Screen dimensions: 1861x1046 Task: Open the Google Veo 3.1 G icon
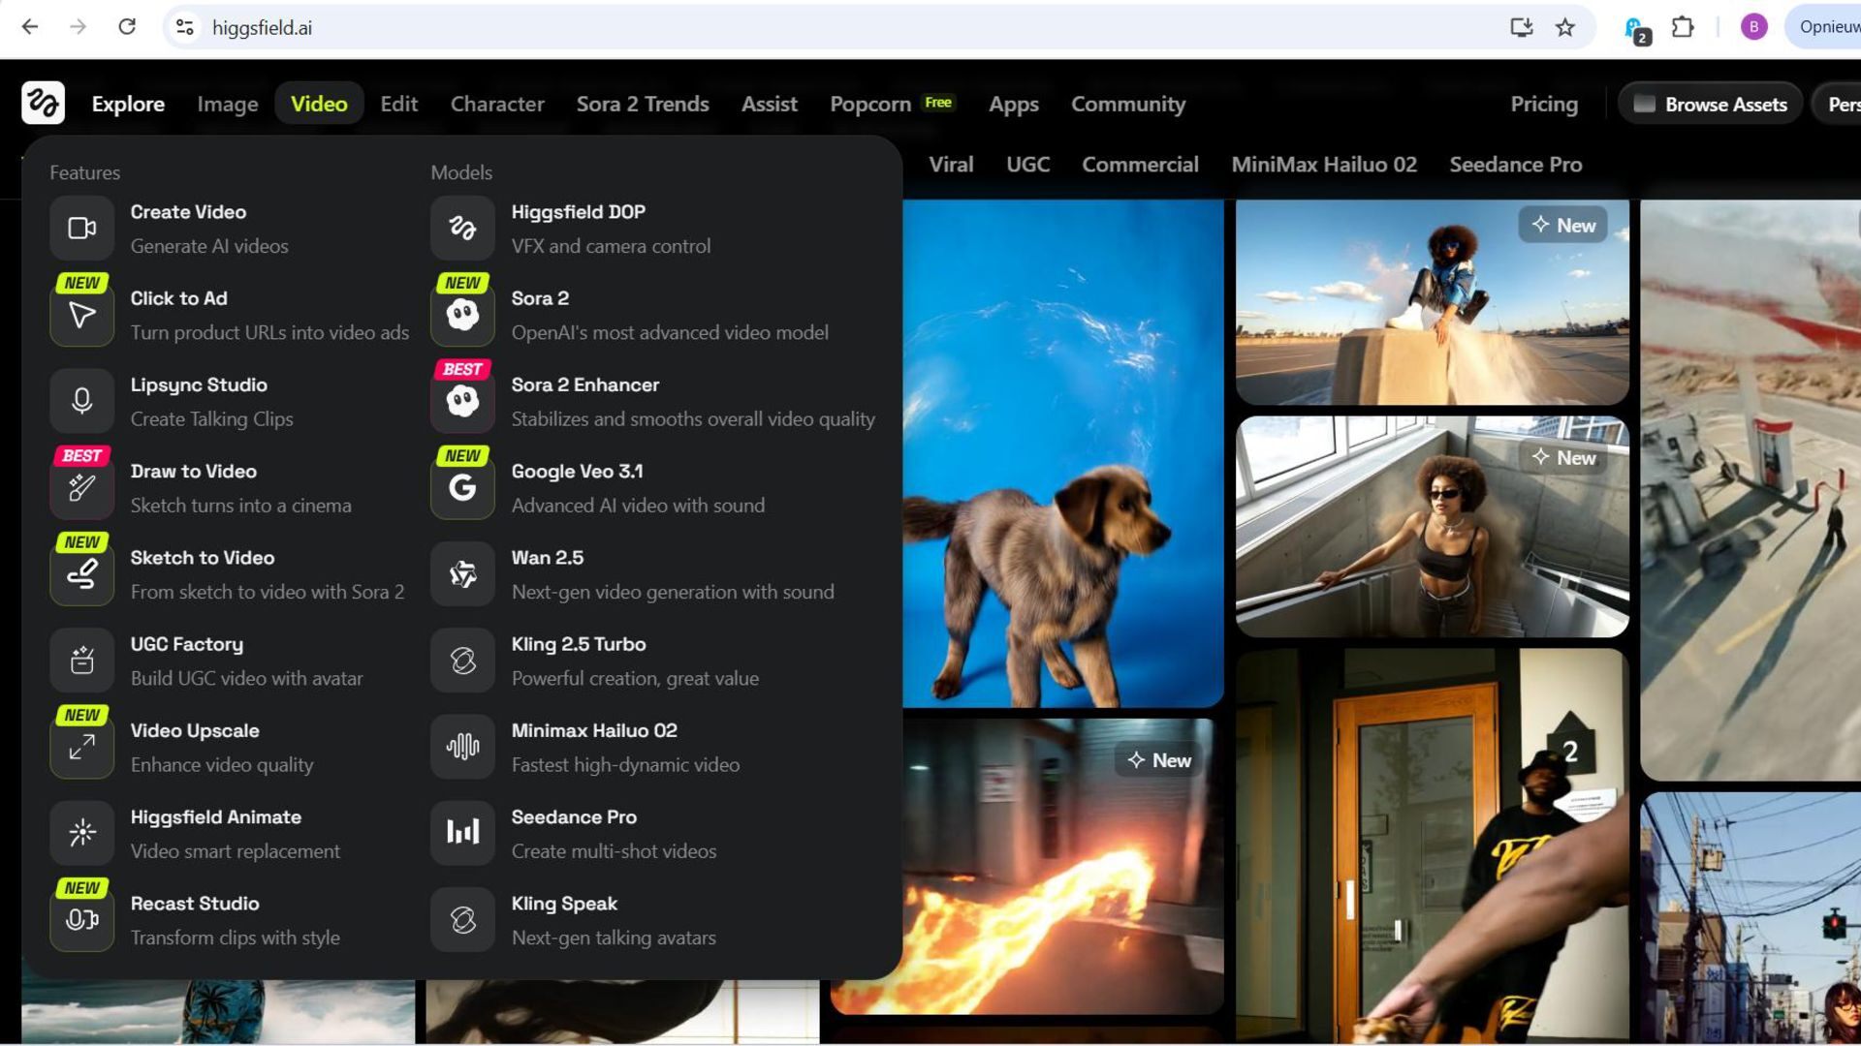[x=462, y=487]
